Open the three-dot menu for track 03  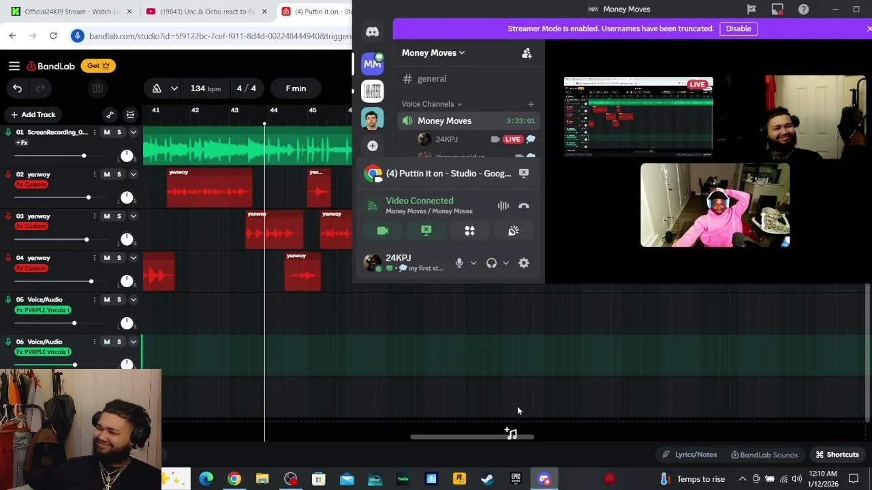click(x=95, y=216)
